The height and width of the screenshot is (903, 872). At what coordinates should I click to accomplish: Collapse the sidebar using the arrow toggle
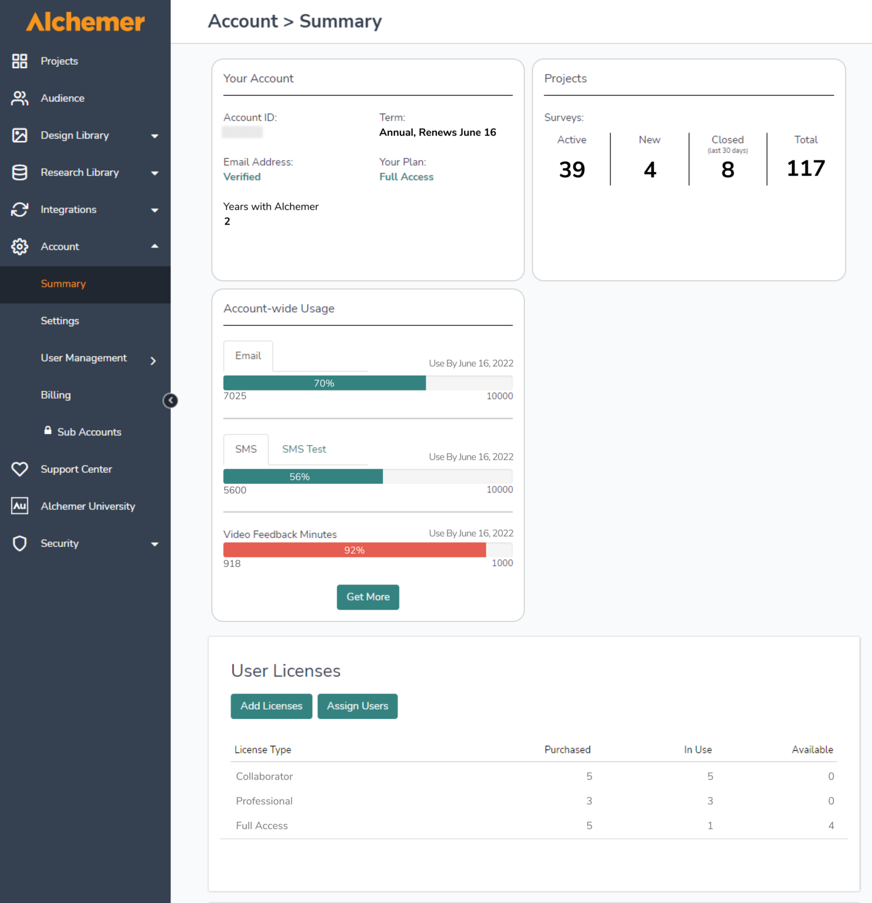170,400
